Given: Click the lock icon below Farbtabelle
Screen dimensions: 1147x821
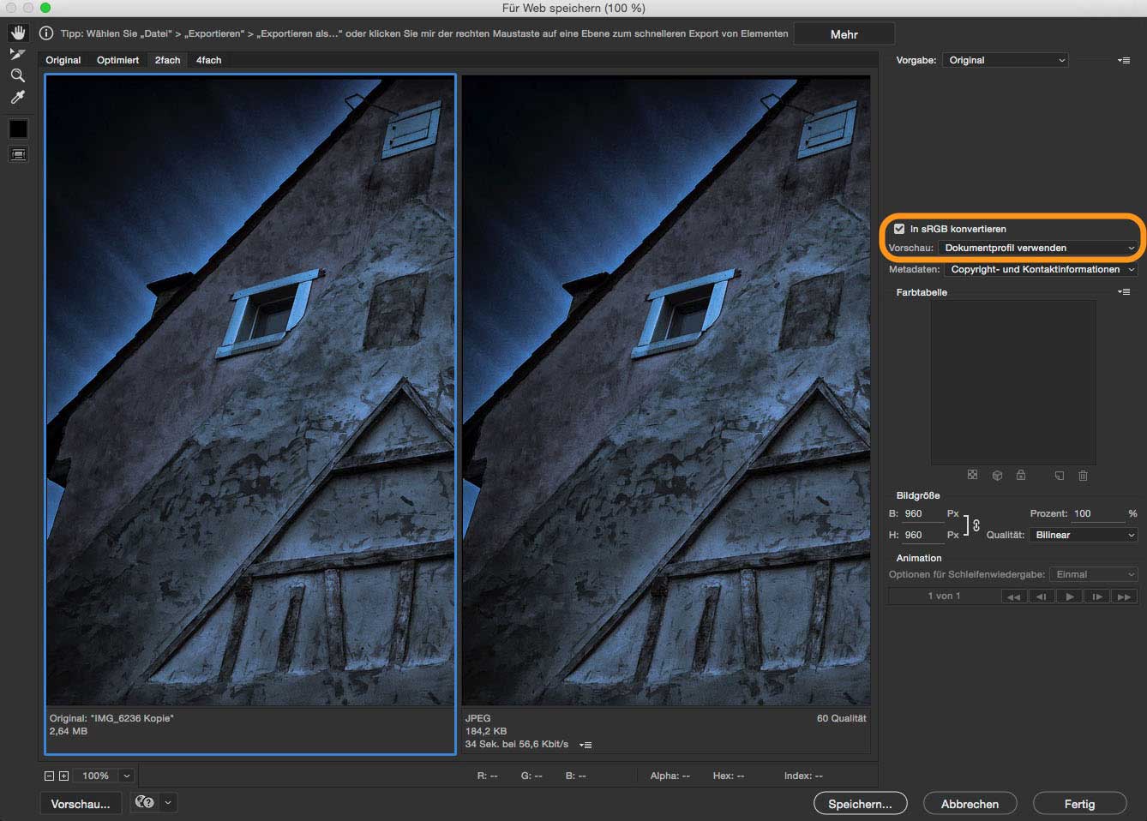Looking at the screenshot, I should pos(1021,476).
